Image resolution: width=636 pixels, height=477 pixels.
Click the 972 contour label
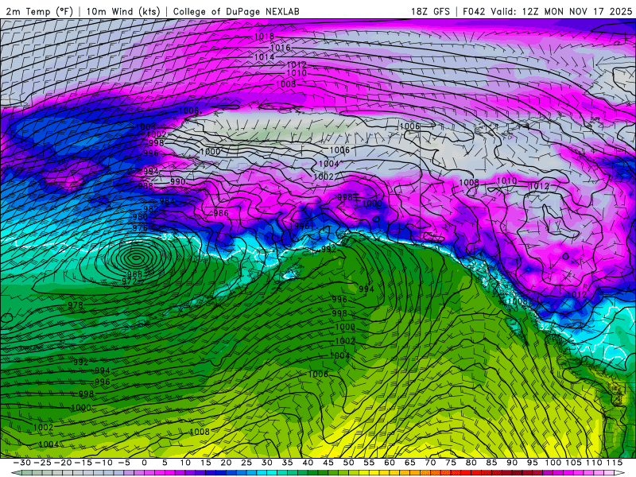click(x=129, y=281)
